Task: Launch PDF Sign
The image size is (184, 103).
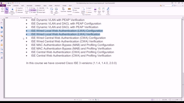Action: pos(108,10)
